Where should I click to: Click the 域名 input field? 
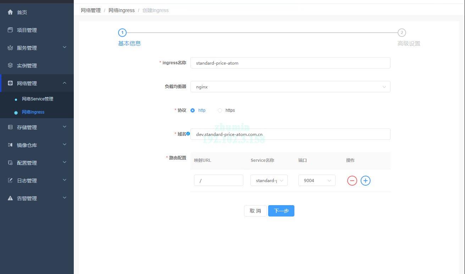pos(290,134)
